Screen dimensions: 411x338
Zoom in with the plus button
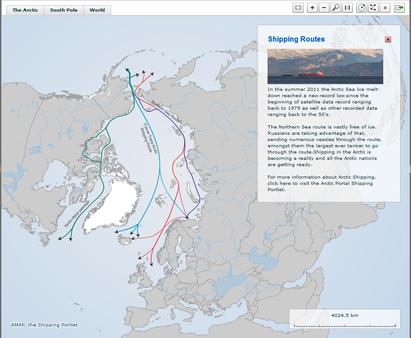click(312, 8)
